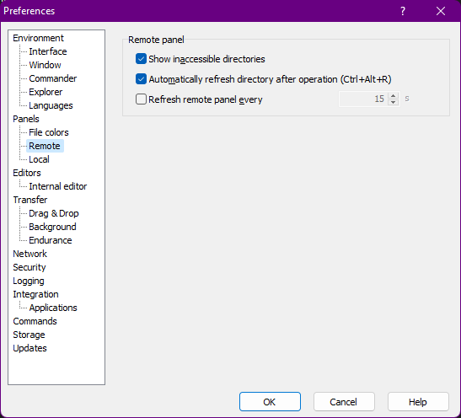Image resolution: width=461 pixels, height=418 pixels.
Task: Check Refresh remote panel every option
Action: click(141, 99)
